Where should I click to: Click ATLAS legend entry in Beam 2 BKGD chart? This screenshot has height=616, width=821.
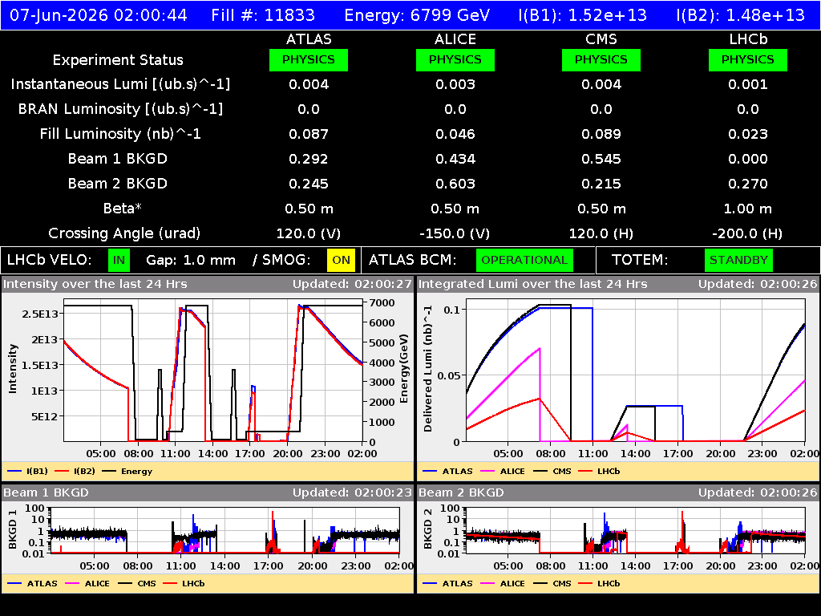[x=448, y=584]
